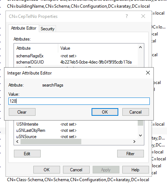
Task: Click the horizontal scrollbar thumb in attributes list
Action: 51,141
